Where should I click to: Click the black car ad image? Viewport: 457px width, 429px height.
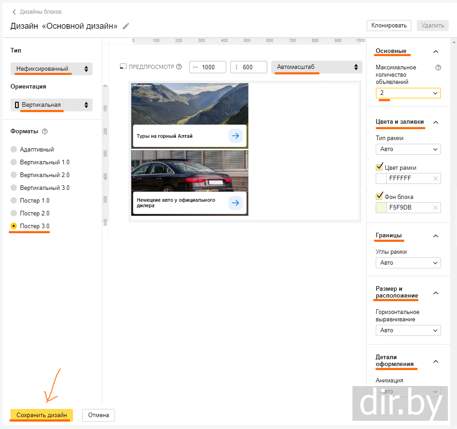coord(190,171)
